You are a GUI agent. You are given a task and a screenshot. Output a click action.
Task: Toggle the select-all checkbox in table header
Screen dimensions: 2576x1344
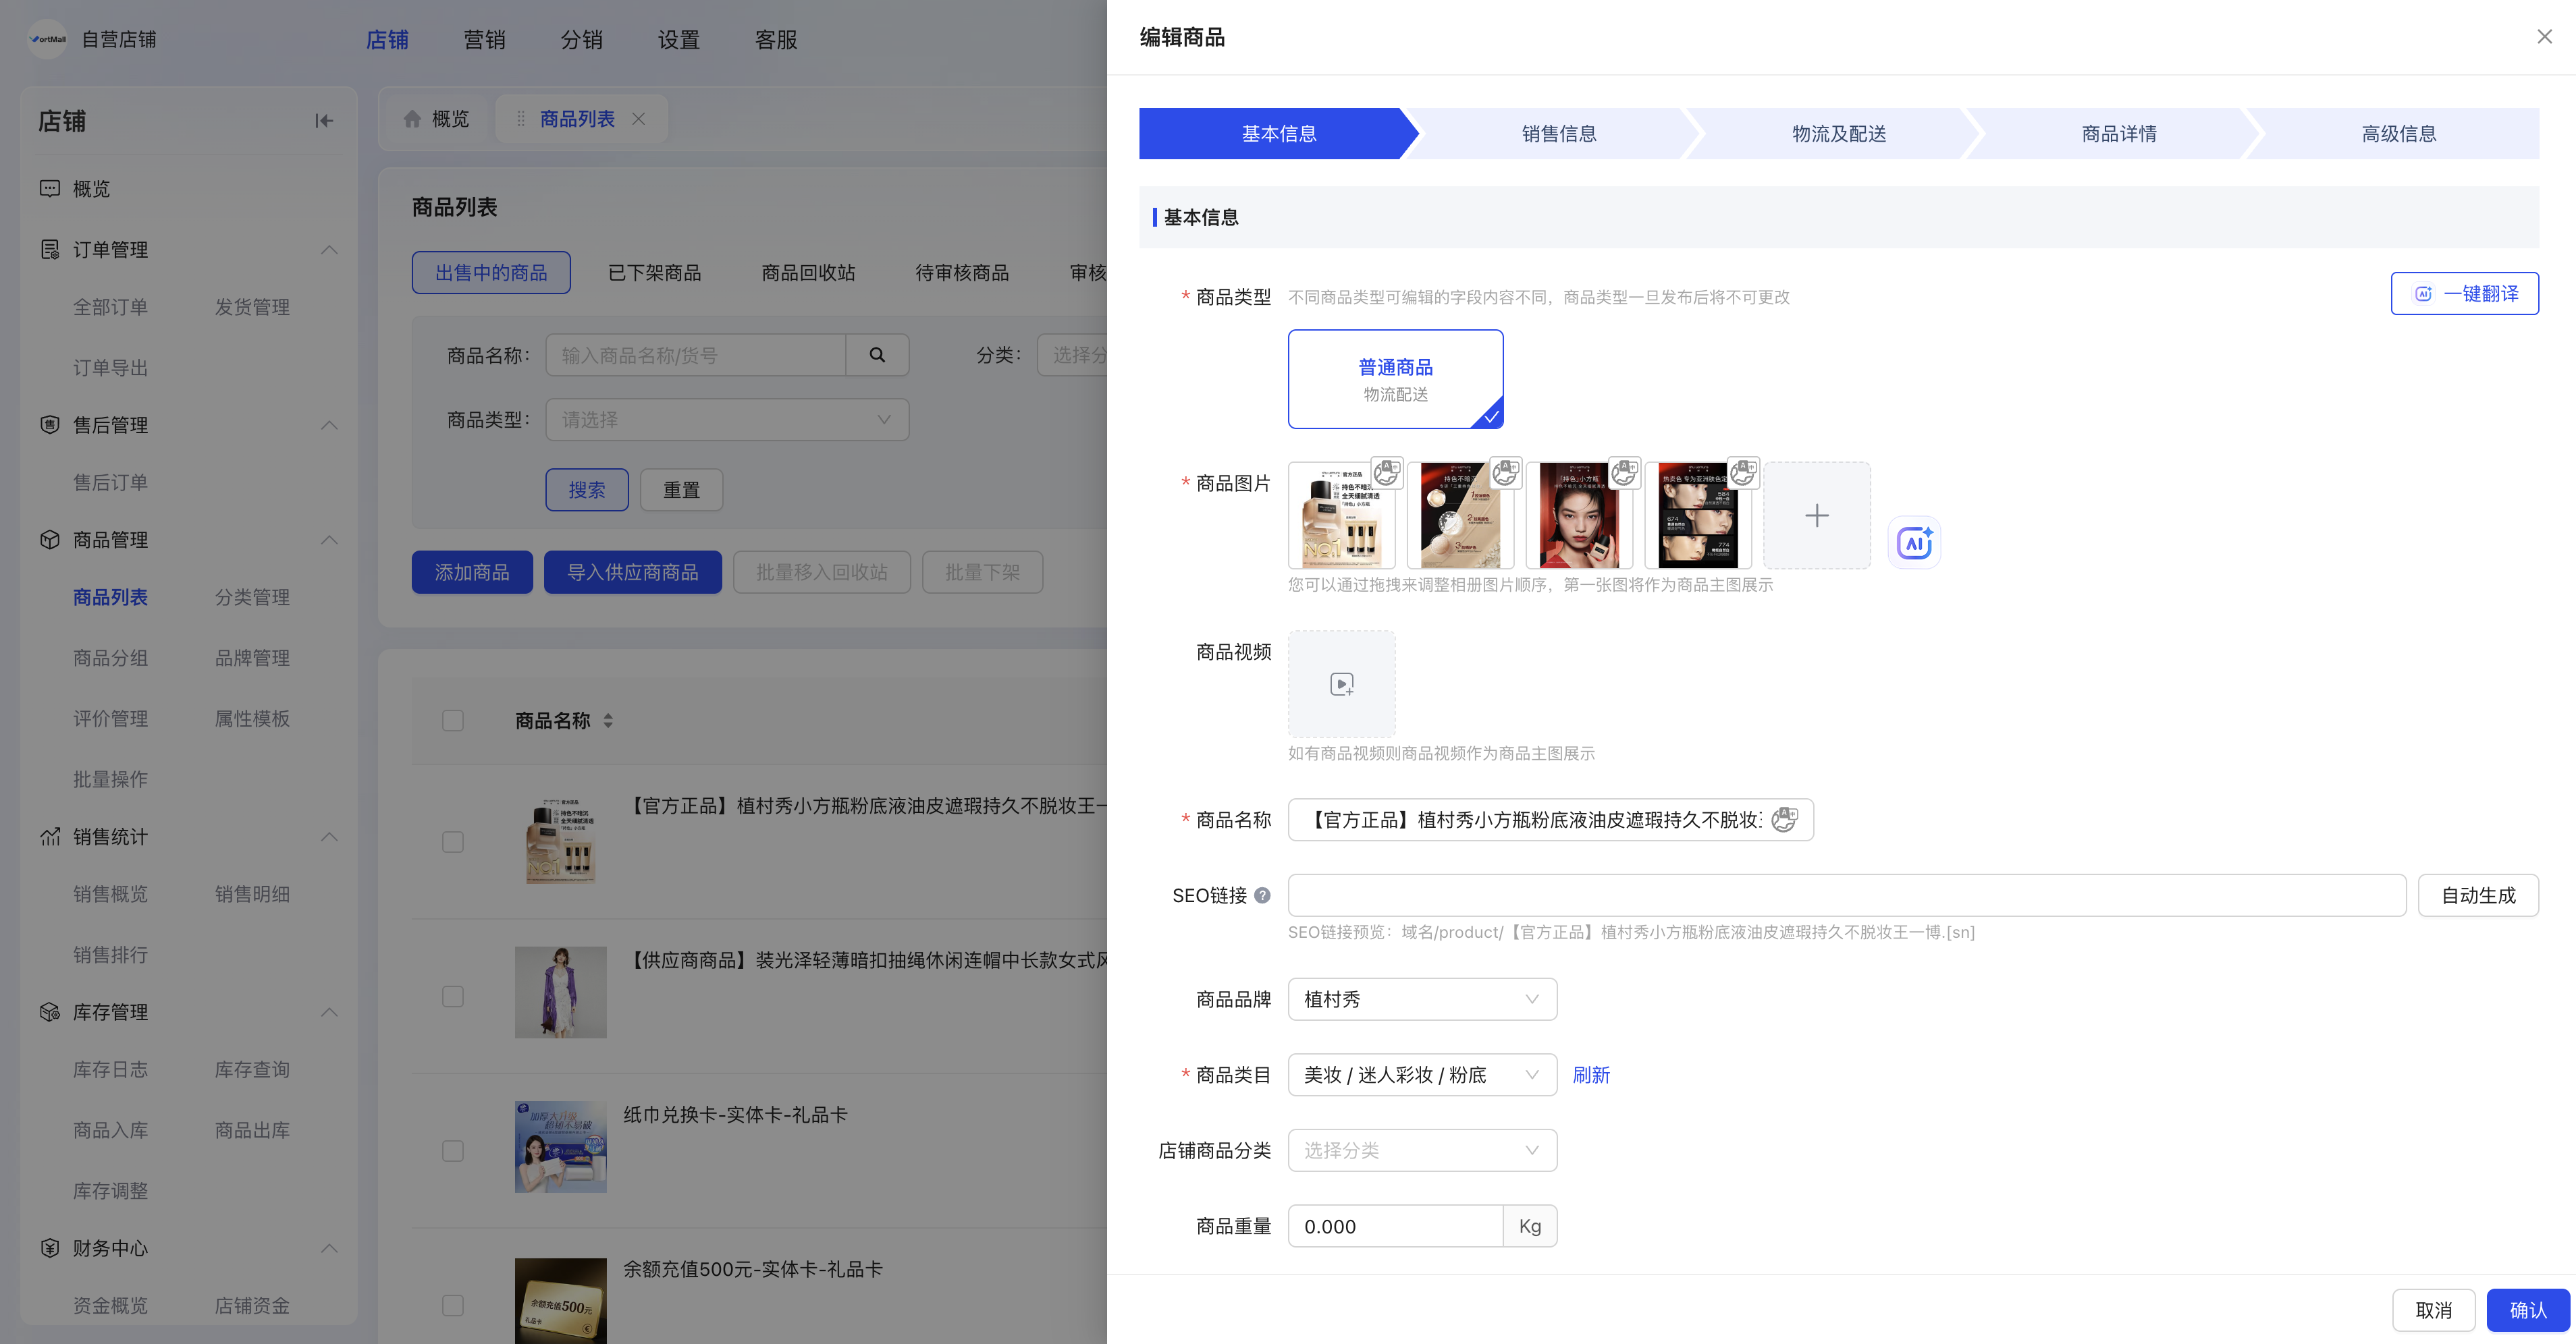point(453,721)
